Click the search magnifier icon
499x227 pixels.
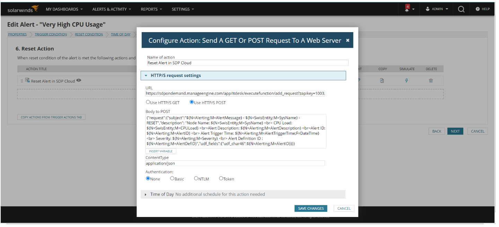461,9
